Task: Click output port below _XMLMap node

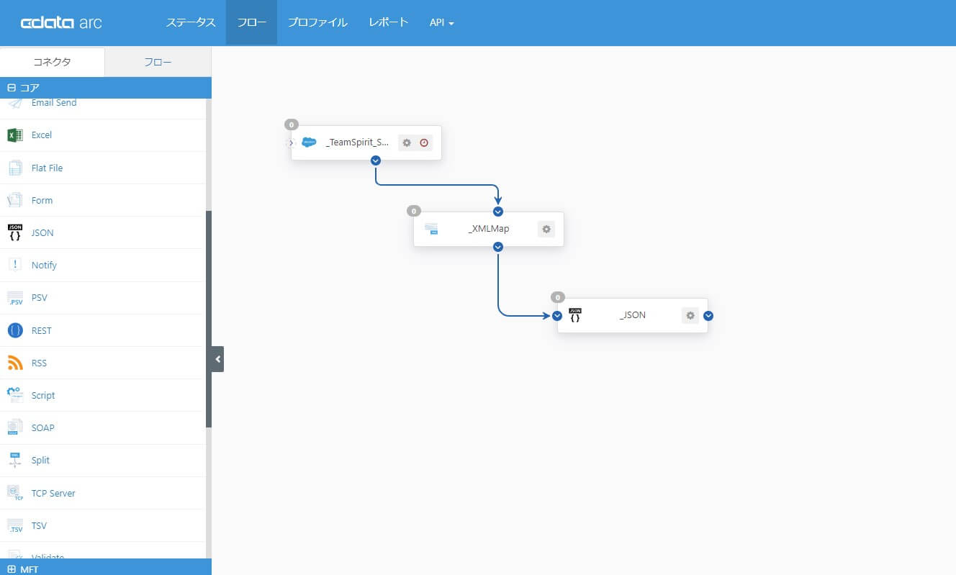Action: pos(498,247)
